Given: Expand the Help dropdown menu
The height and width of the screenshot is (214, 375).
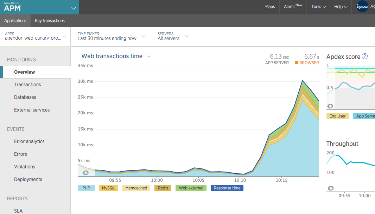Looking at the screenshot, I should tap(341, 7).
